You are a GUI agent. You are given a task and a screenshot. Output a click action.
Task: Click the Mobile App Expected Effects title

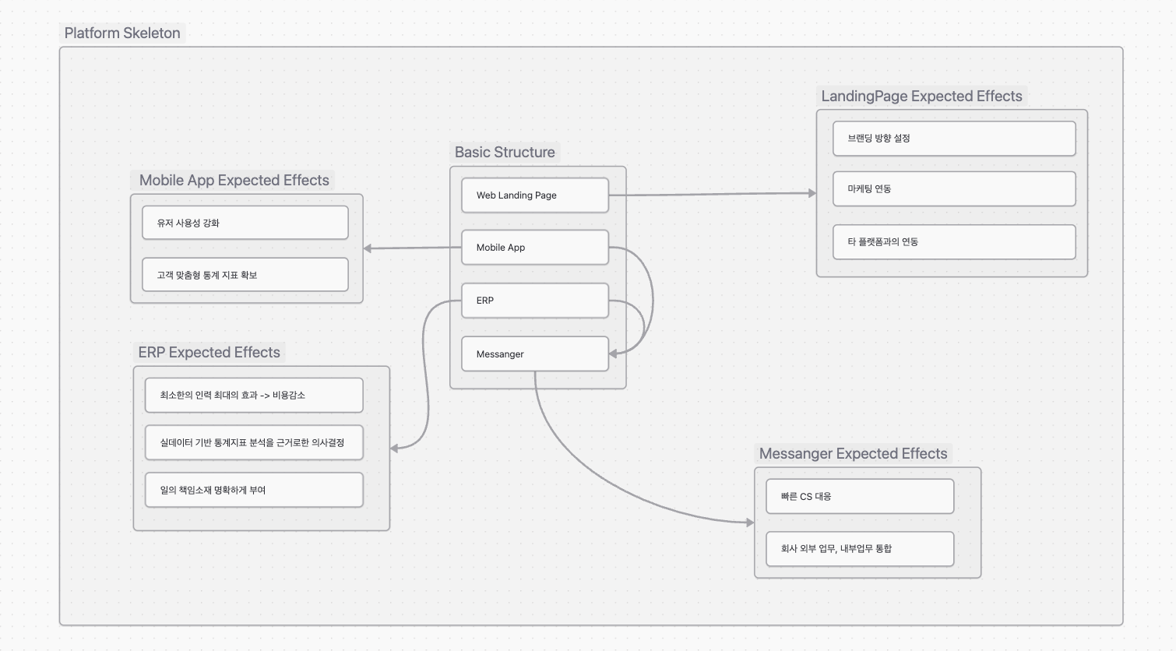(234, 181)
